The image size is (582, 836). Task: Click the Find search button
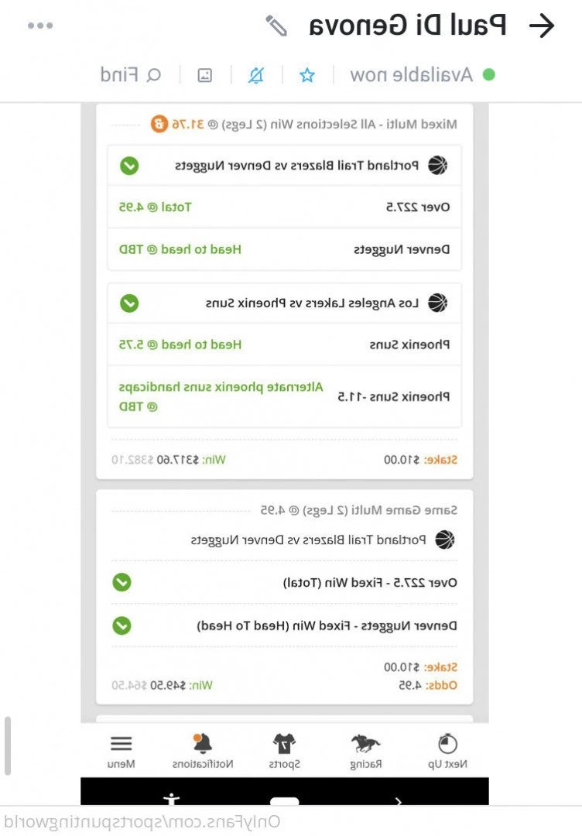point(131,75)
